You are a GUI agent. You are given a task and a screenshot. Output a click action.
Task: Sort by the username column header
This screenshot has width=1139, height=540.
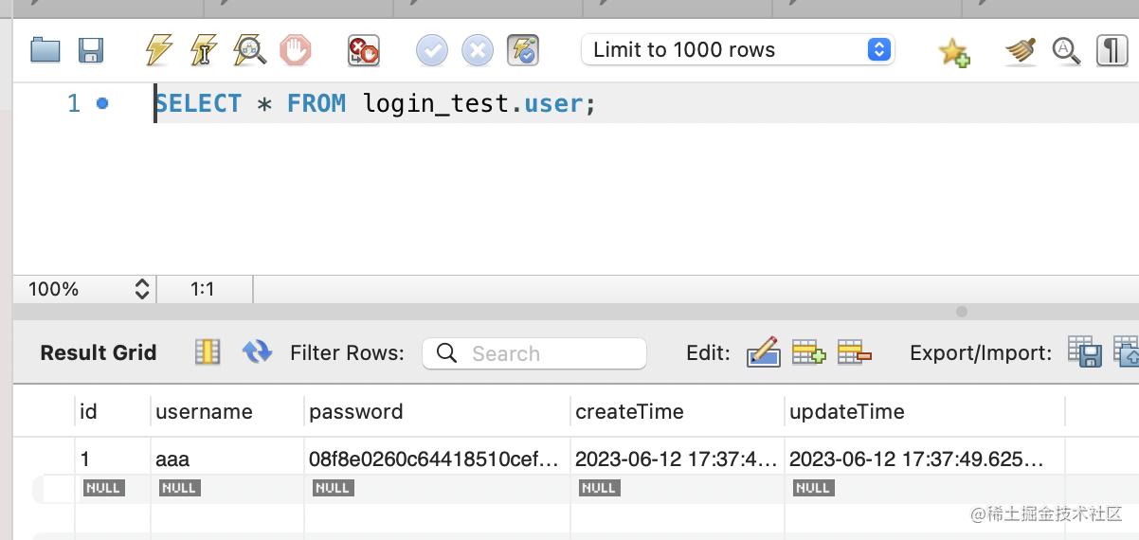coord(204,411)
